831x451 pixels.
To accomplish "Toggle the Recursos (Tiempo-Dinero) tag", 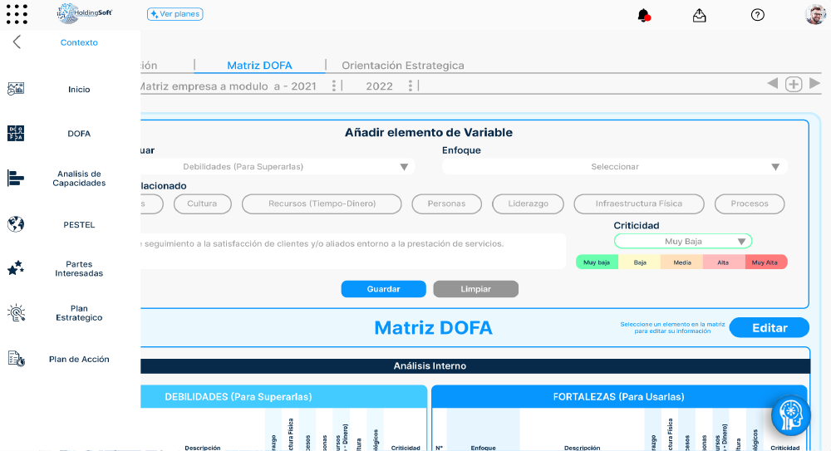I will (322, 203).
